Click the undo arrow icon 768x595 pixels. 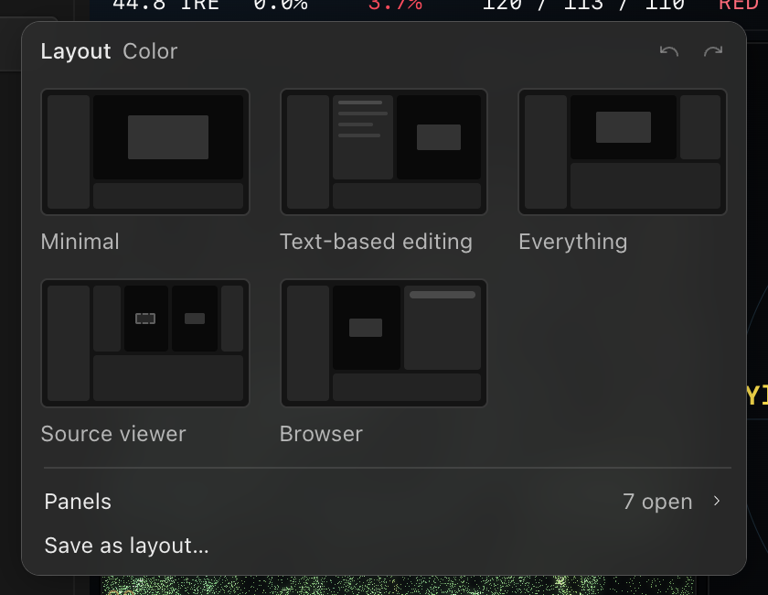(x=668, y=51)
